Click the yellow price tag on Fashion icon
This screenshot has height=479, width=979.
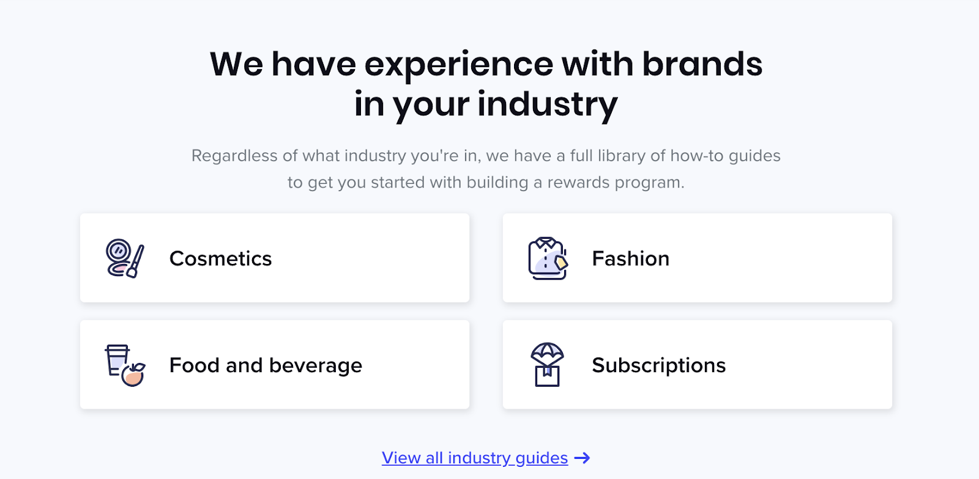(560, 262)
